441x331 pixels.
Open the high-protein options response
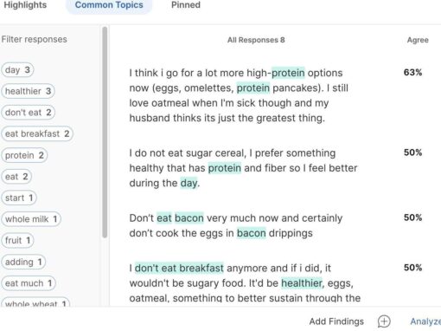tap(239, 95)
